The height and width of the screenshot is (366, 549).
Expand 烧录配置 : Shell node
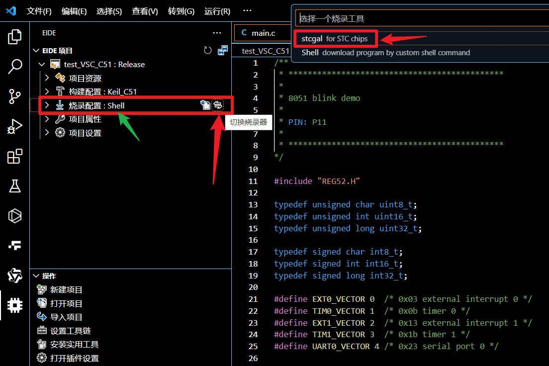47,105
